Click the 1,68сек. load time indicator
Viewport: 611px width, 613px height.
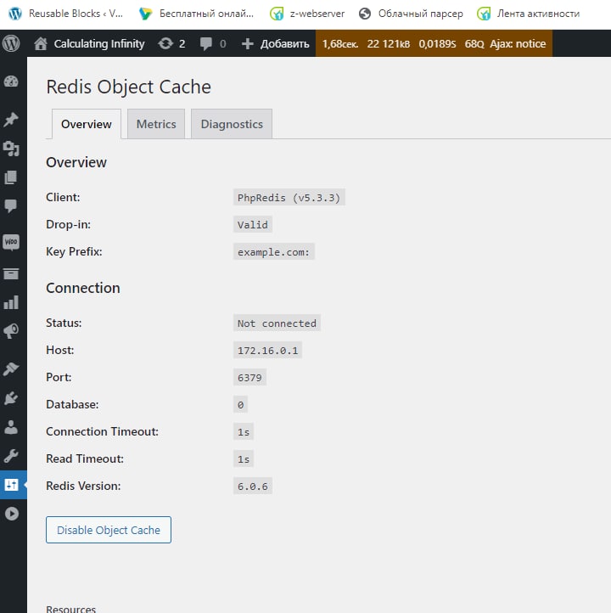340,43
